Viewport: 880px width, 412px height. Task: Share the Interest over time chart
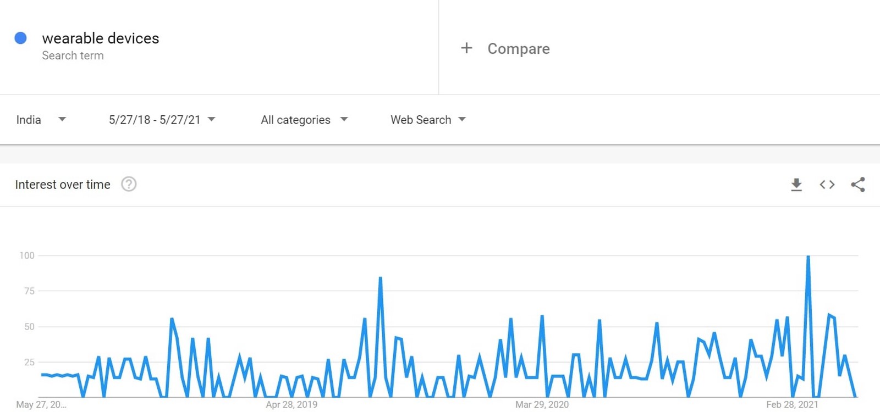pyautogui.click(x=858, y=185)
